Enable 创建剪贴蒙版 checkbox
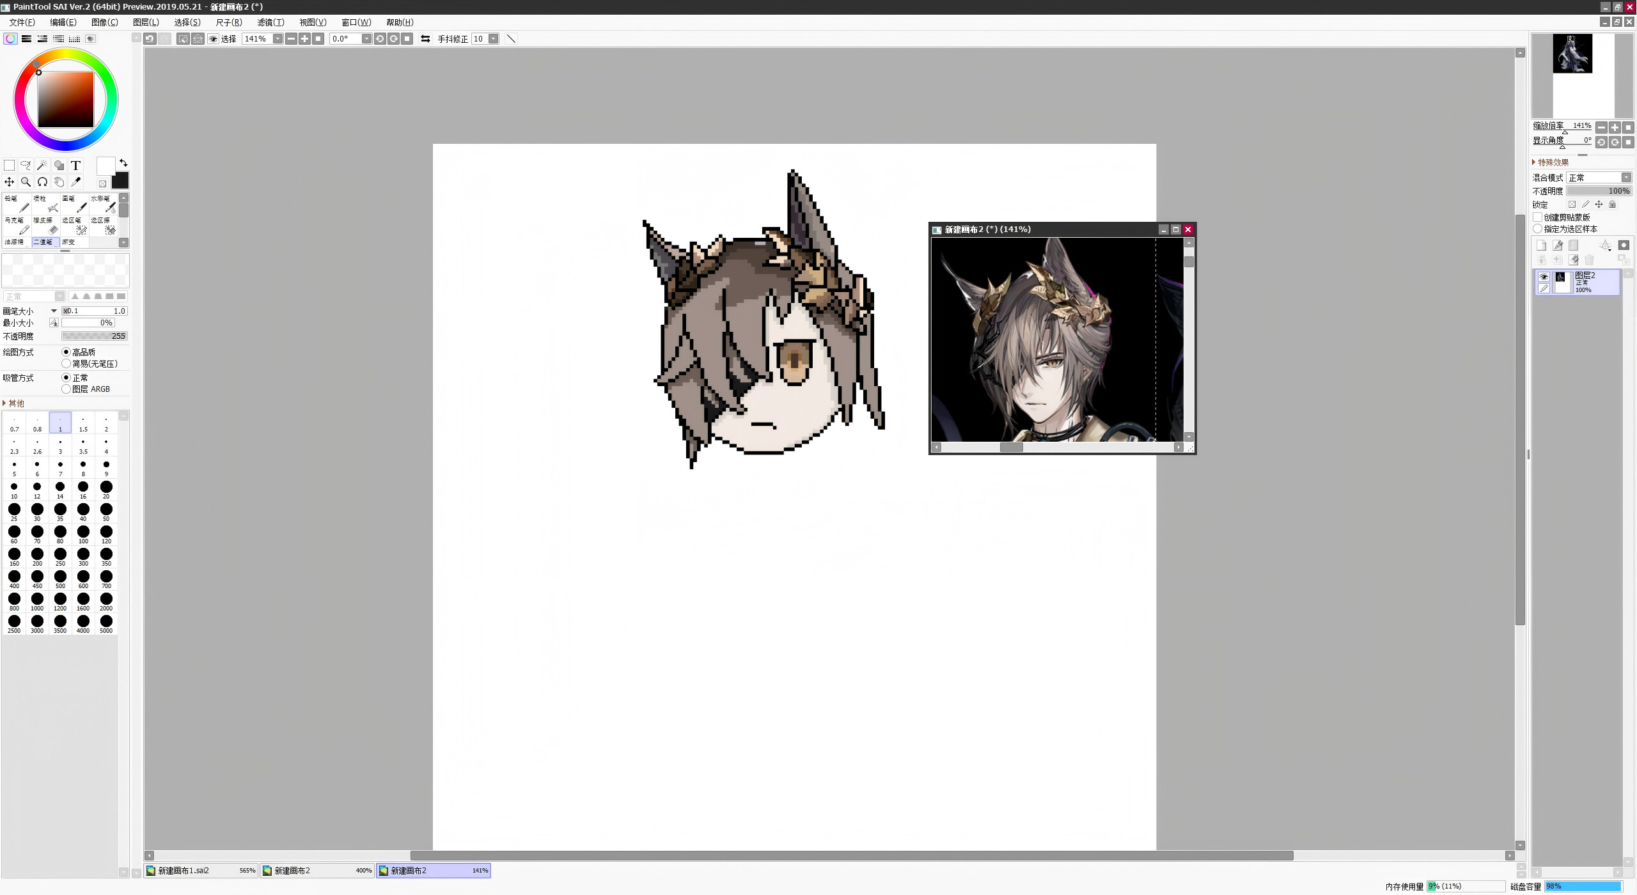The height and width of the screenshot is (895, 1637). (x=1538, y=217)
